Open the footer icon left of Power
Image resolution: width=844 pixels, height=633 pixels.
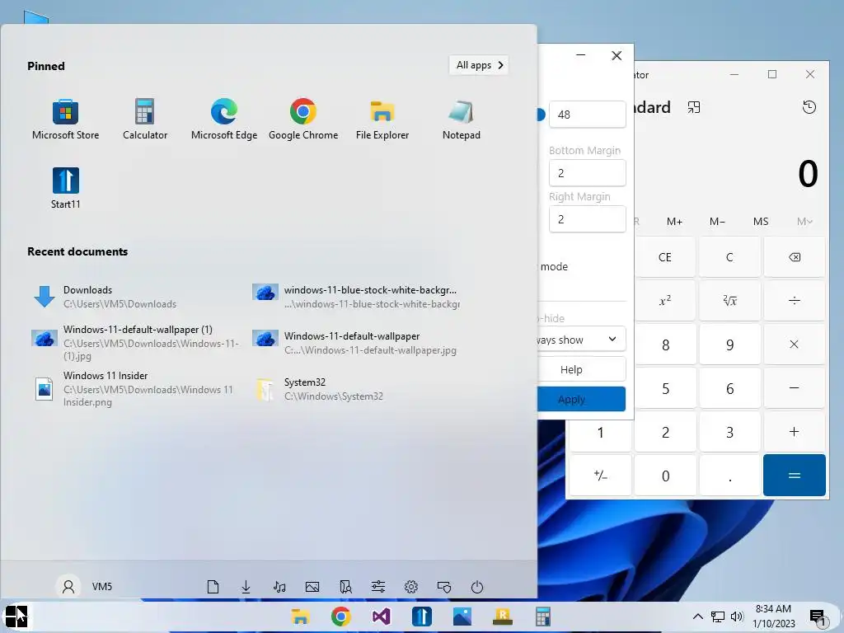[444, 587]
